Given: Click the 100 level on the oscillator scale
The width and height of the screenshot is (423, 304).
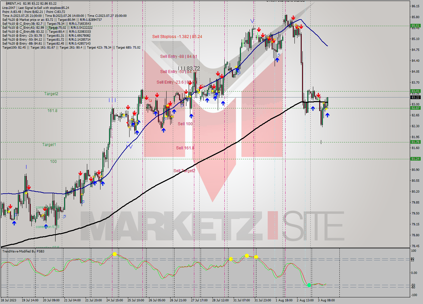Looking at the screenshot, I should [x=413, y=251].
